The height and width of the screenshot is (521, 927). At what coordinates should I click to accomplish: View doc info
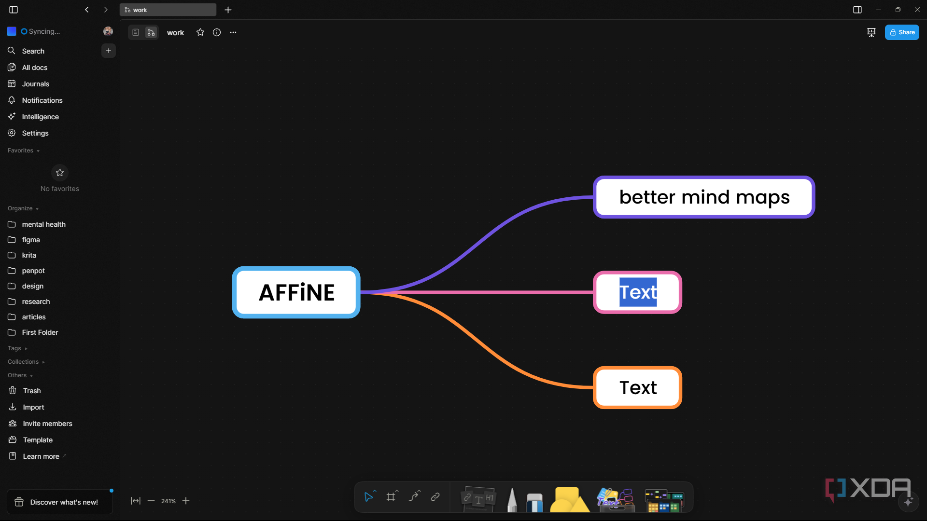(217, 32)
